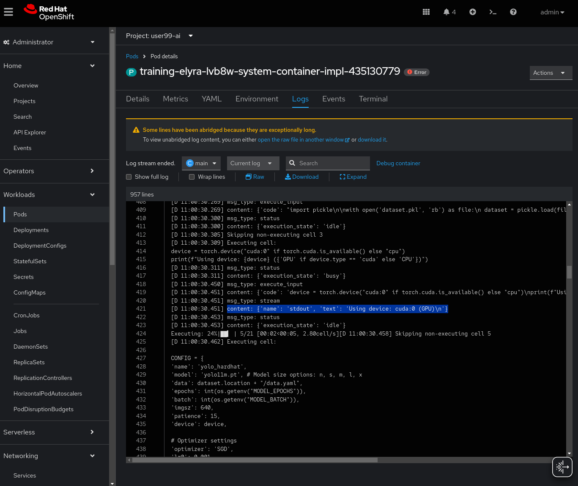
Task: Open the main container selector dropdown
Action: click(x=201, y=164)
